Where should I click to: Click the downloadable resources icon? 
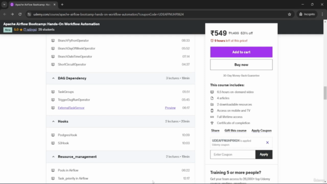pyautogui.click(x=212, y=104)
